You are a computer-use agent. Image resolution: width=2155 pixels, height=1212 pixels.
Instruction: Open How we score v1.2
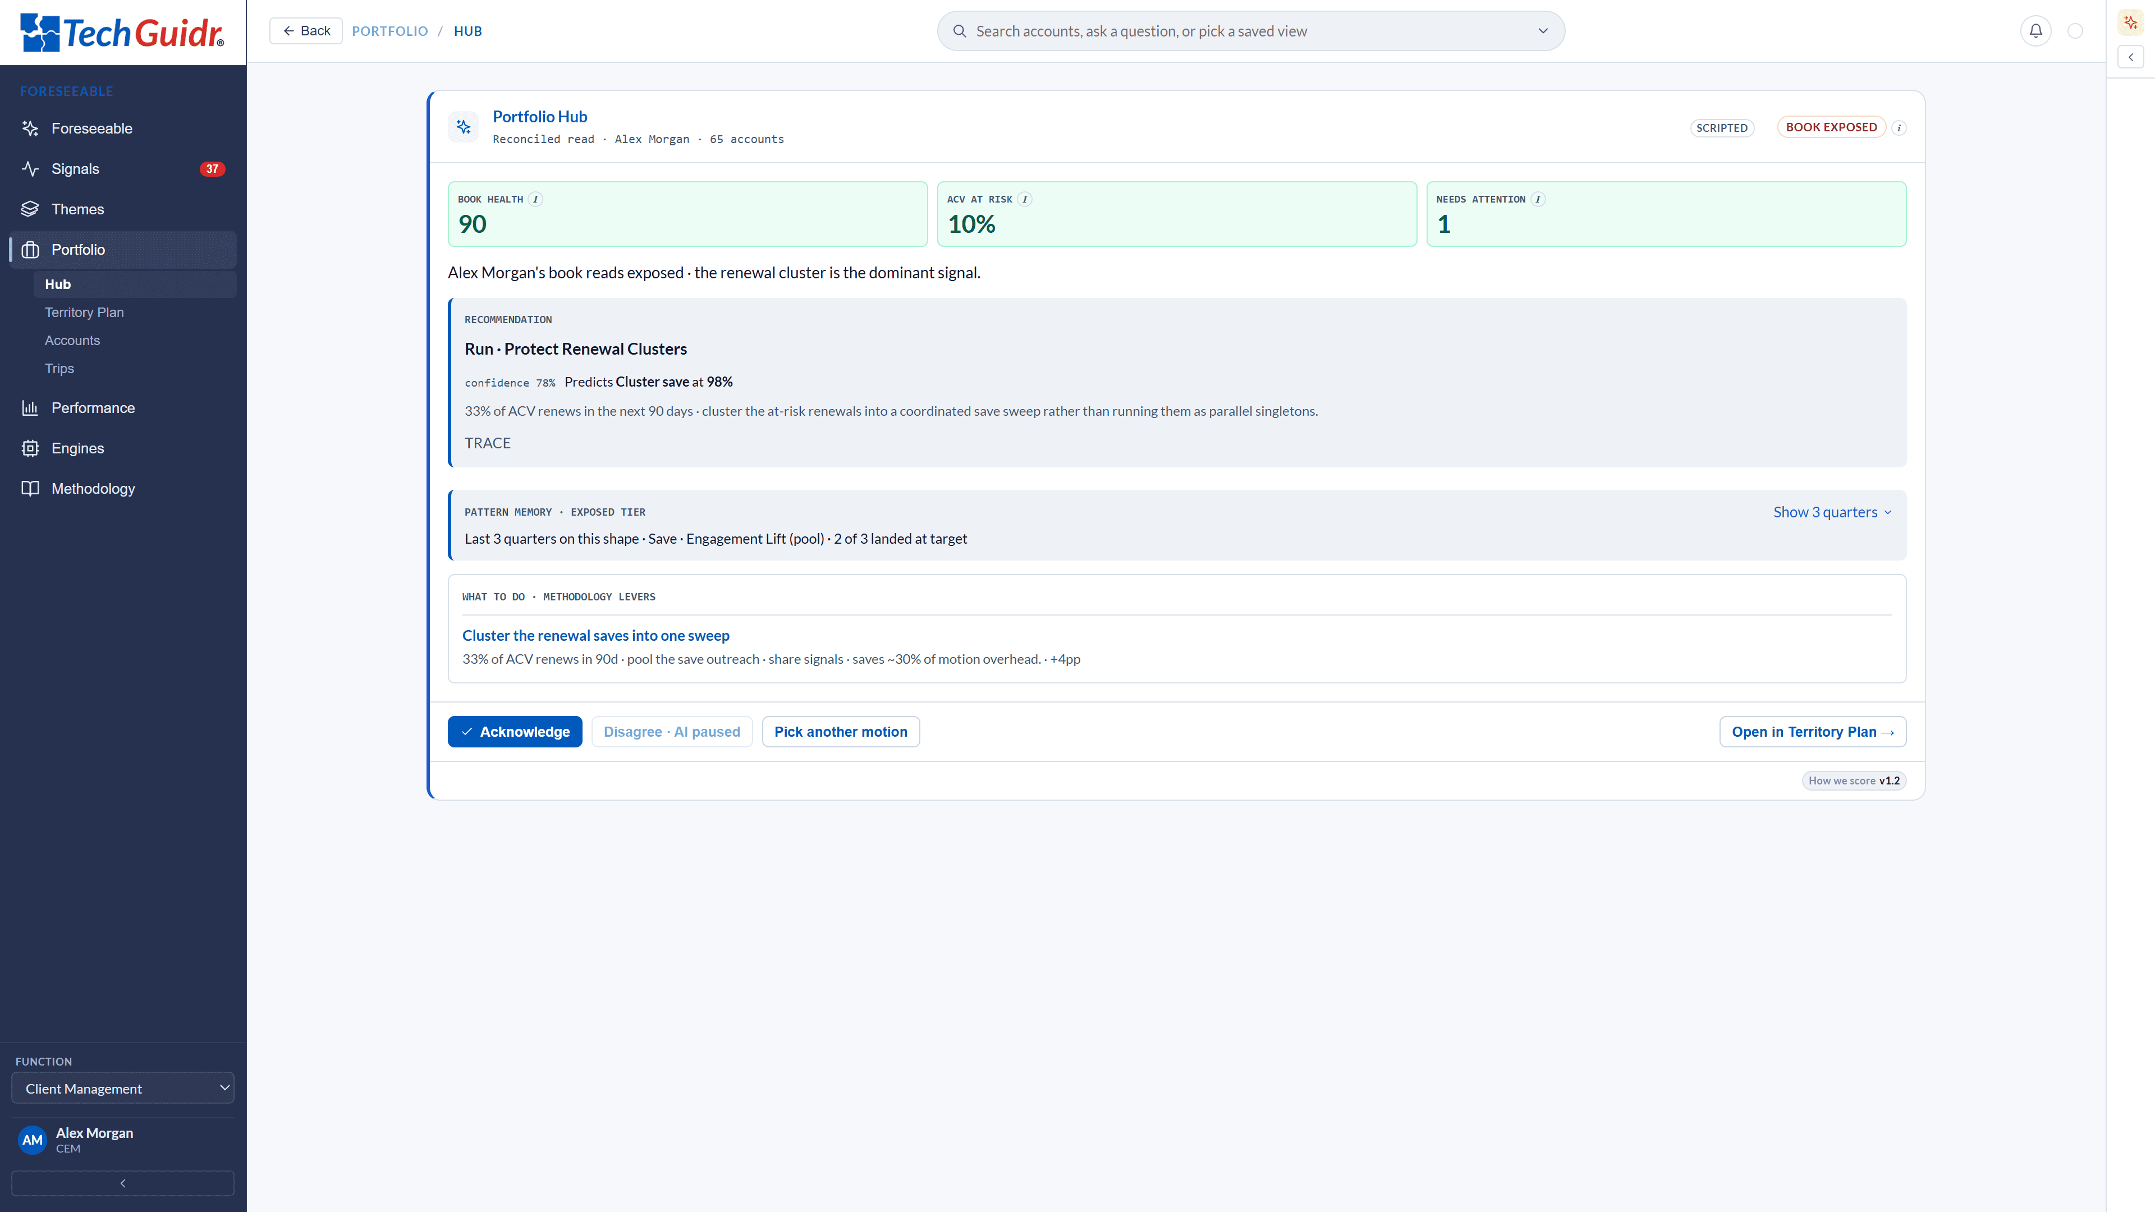[x=1854, y=781]
